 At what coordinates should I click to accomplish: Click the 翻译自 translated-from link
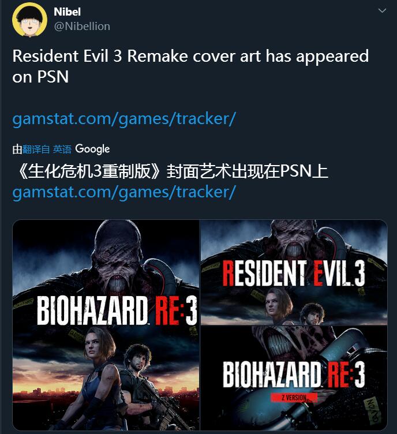(36, 149)
